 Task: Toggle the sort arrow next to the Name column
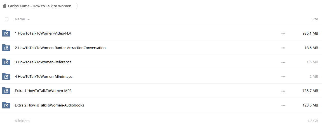coord(28,19)
